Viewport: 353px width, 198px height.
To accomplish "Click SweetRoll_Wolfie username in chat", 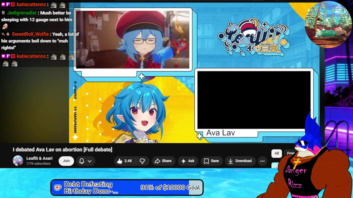I will pyautogui.click(x=30, y=34).
